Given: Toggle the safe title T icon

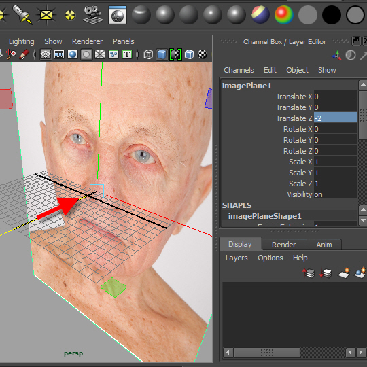Looking at the screenshot, I should (x=127, y=55).
